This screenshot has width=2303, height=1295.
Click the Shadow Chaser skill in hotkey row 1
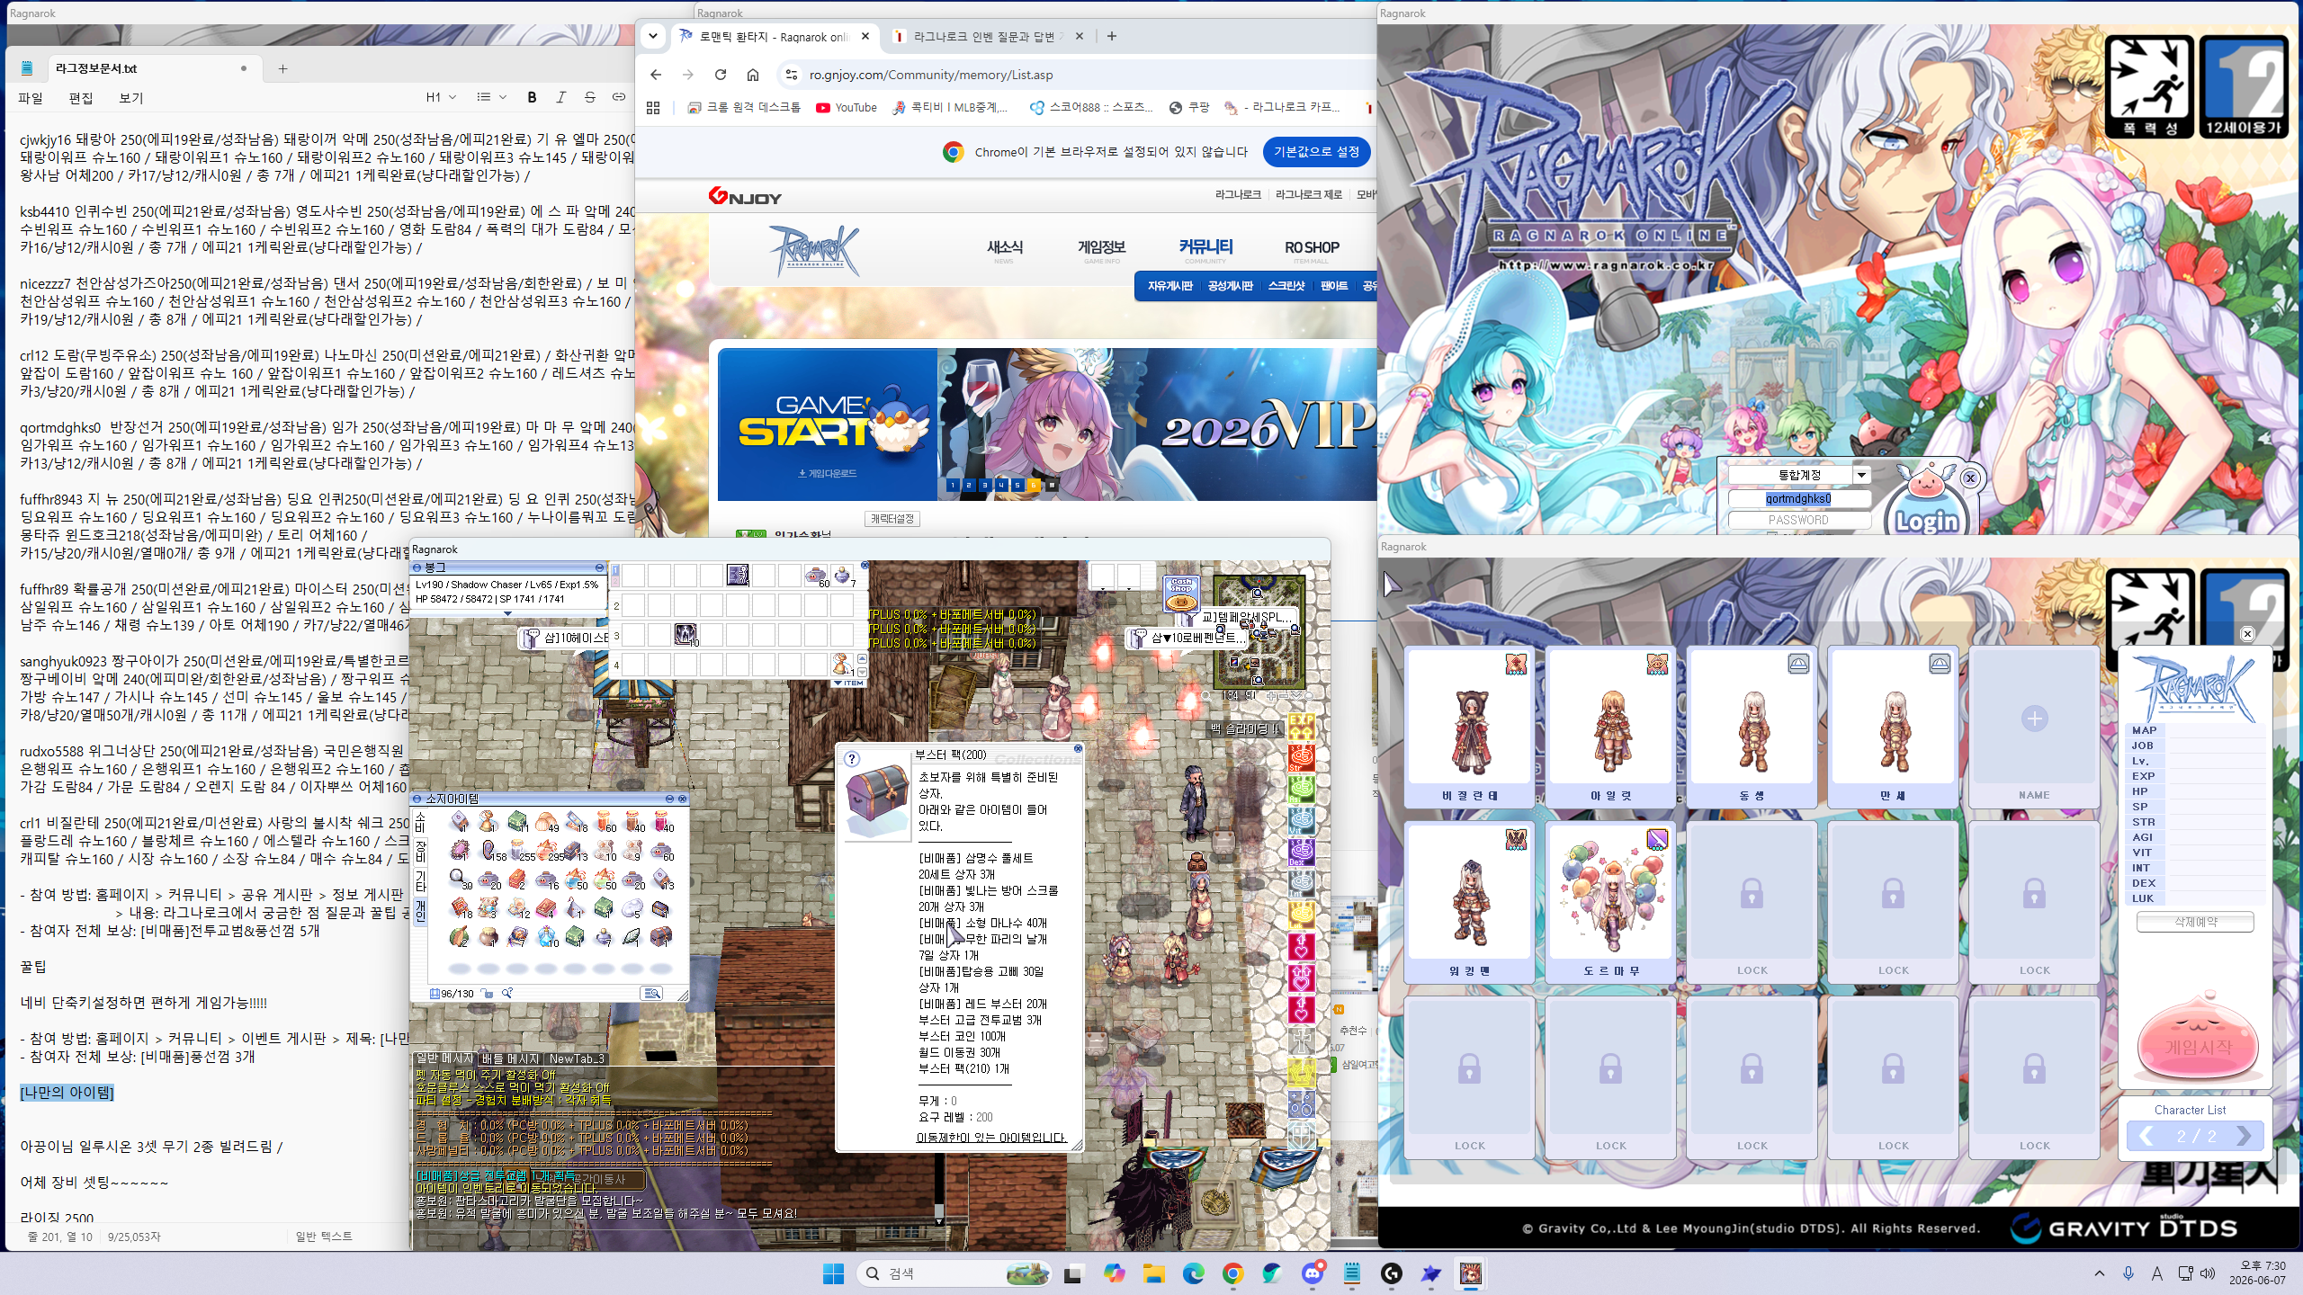pos(738,575)
